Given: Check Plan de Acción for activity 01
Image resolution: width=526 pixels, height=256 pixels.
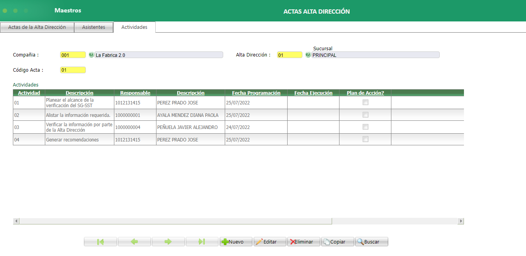Looking at the screenshot, I should pos(365,102).
